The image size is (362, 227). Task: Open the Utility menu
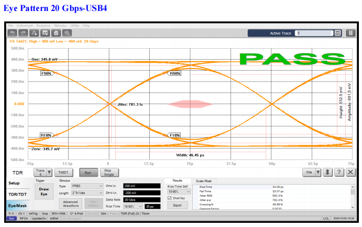point(74,26)
